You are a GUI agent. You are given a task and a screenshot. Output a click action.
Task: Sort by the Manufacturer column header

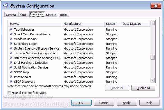tap(83, 24)
